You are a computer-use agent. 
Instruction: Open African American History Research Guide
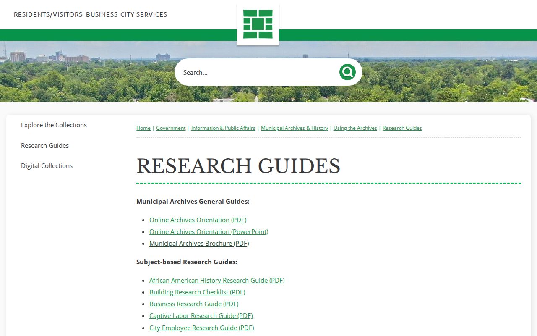tap(217, 281)
